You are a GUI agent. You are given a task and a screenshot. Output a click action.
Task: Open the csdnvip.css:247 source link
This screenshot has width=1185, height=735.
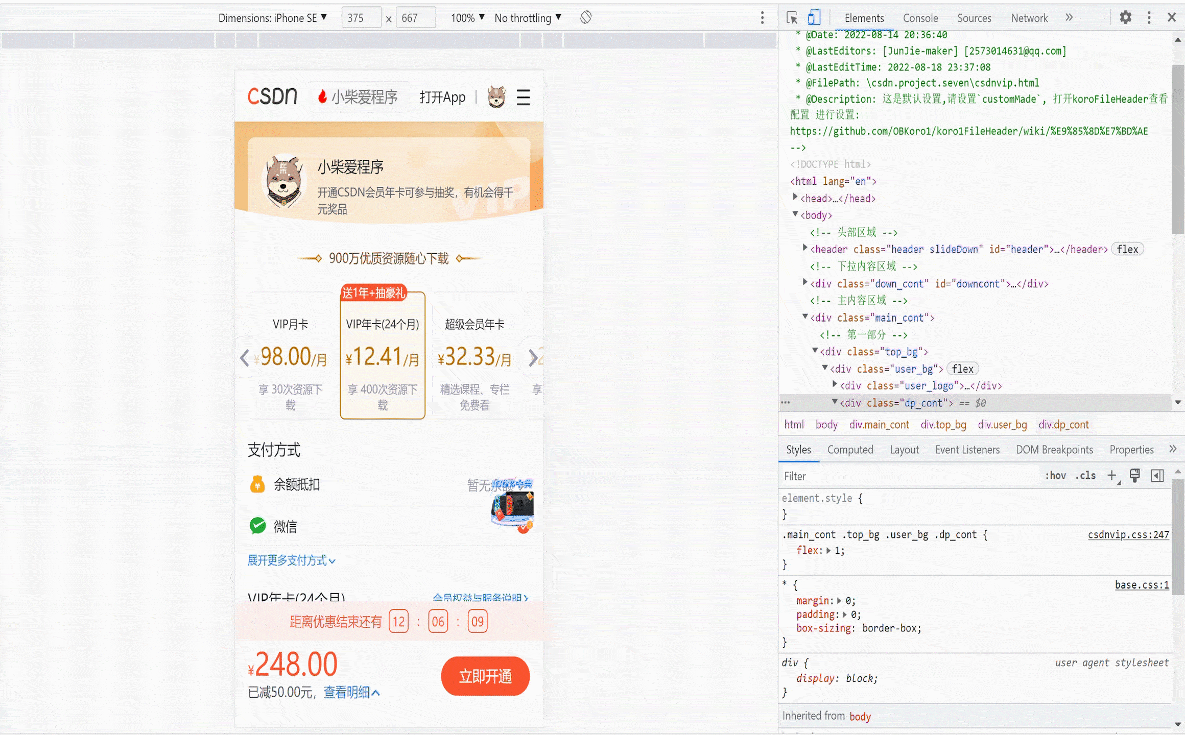(x=1128, y=534)
